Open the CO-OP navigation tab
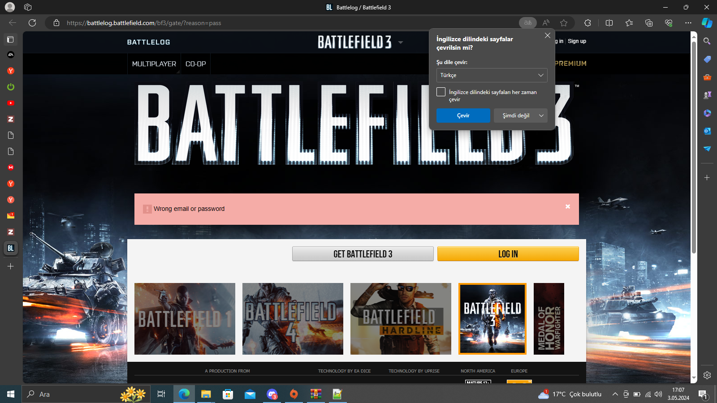The image size is (717, 403). [x=196, y=64]
